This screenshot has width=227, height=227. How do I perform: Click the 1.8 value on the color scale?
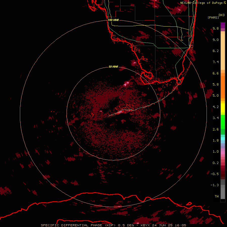pos(216,140)
